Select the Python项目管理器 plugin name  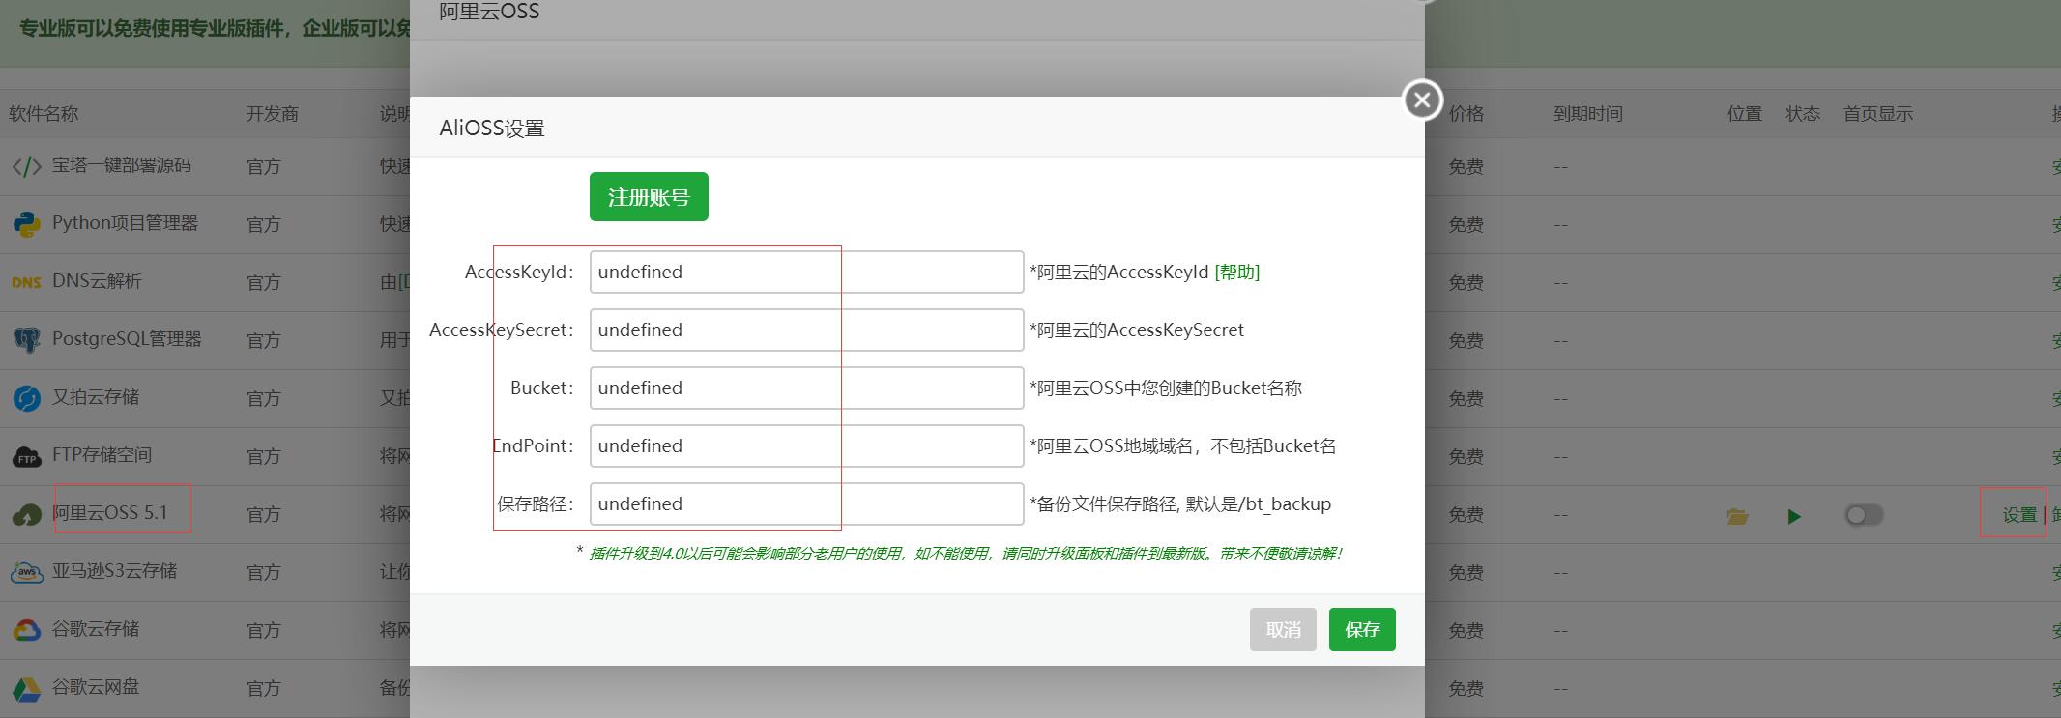tap(125, 223)
